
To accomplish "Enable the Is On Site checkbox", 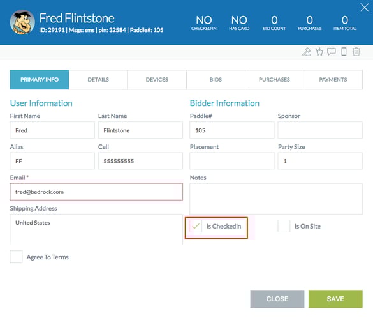I will tap(284, 226).
